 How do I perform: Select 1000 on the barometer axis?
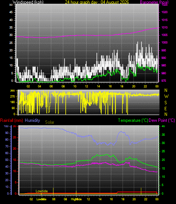coord(164,42)
